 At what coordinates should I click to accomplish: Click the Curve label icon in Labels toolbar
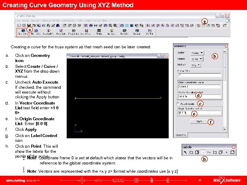pos(209,152)
